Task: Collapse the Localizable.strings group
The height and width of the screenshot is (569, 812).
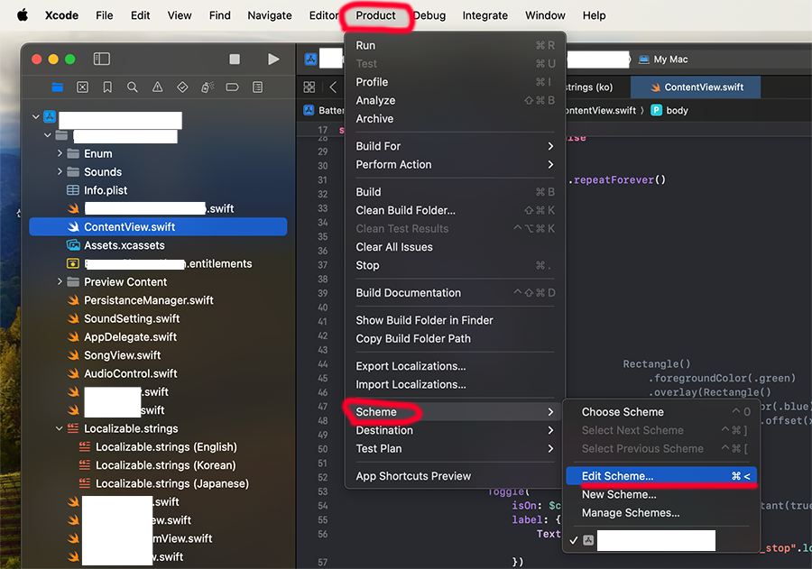Action: pyautogui.click(x=60, y=428)
